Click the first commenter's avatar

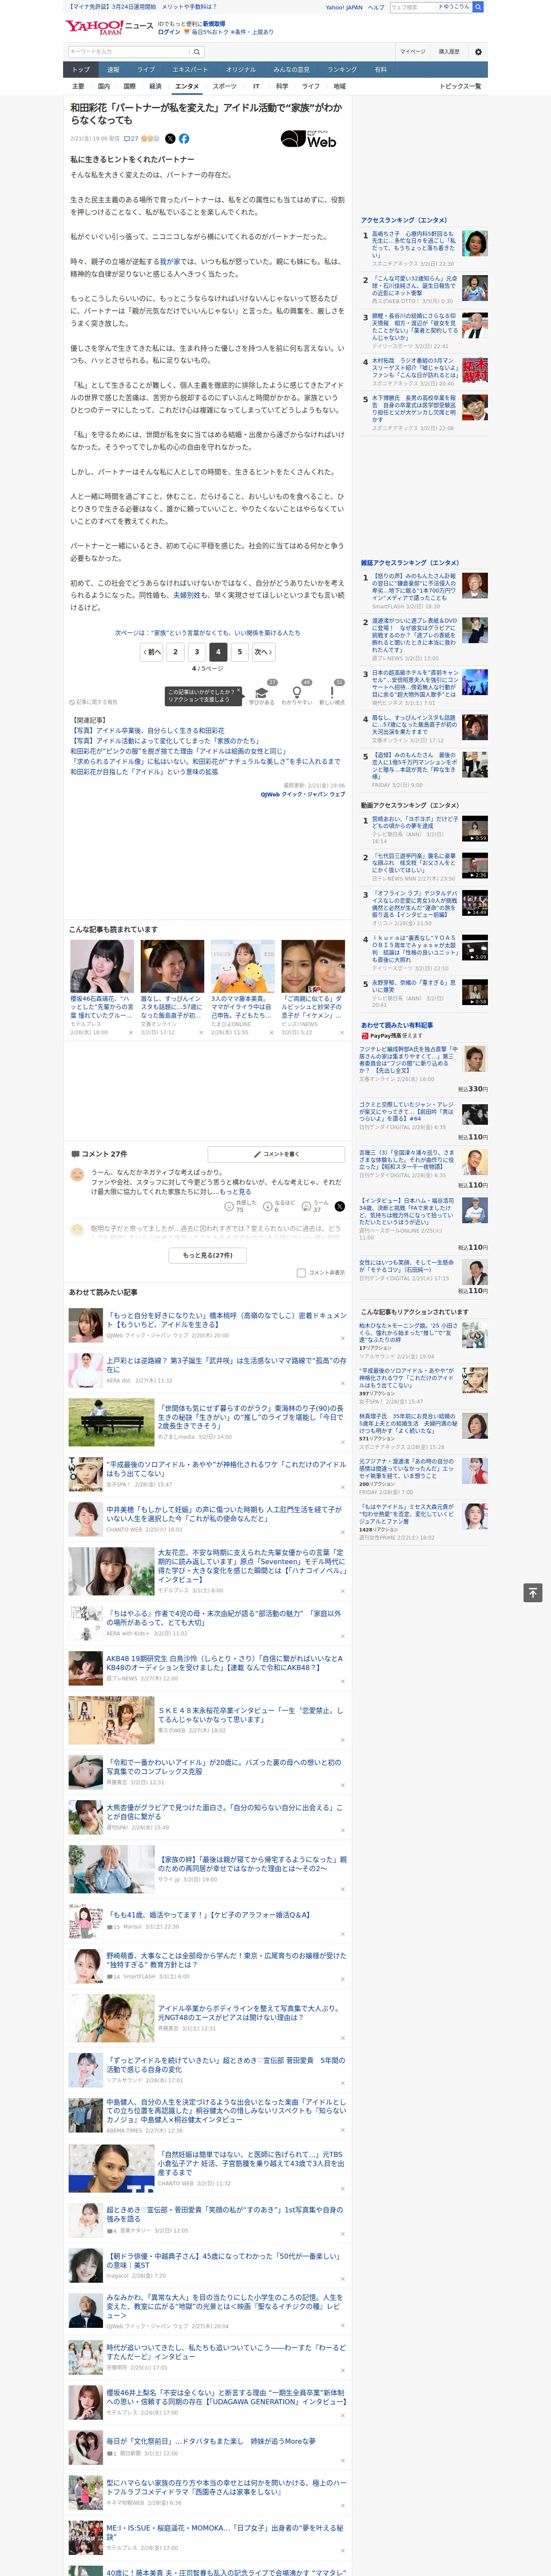coord(77,1176)
